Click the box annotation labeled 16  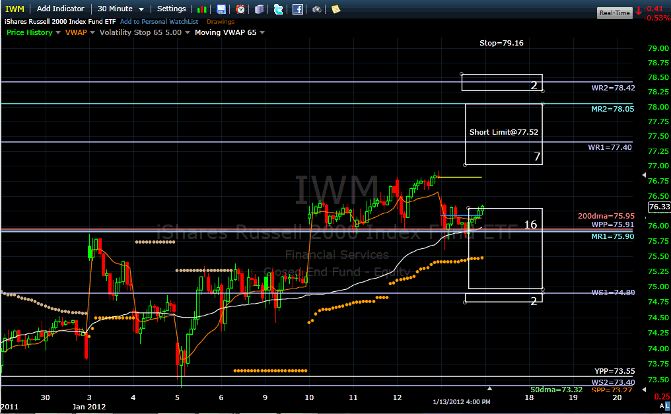505,248
